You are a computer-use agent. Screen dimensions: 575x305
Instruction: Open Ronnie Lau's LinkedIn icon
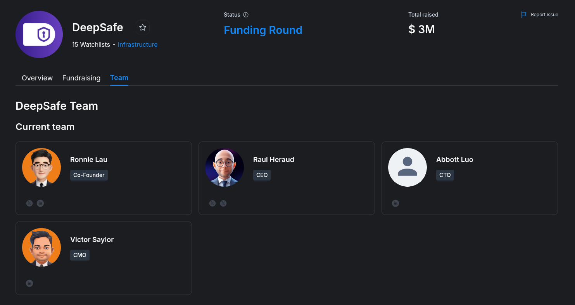(40, 203)
